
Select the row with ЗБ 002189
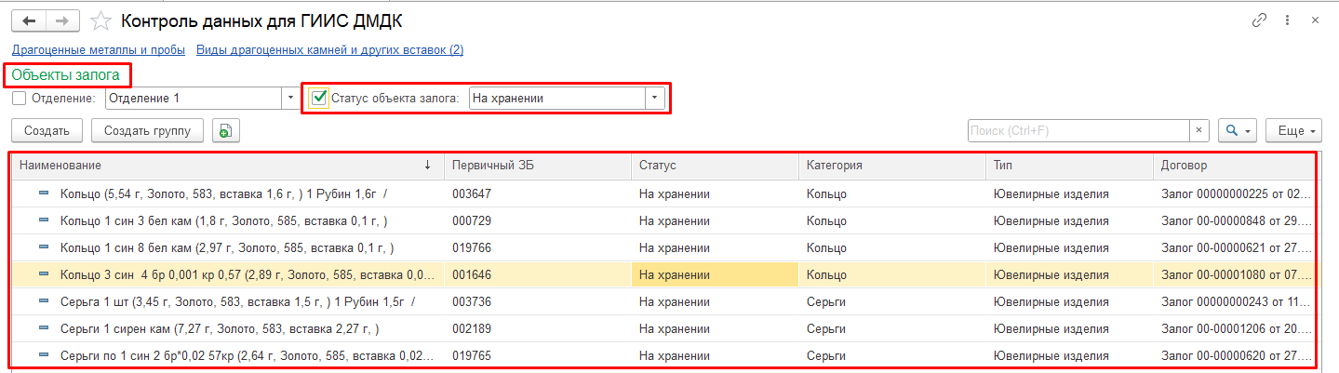coord(663,328)
